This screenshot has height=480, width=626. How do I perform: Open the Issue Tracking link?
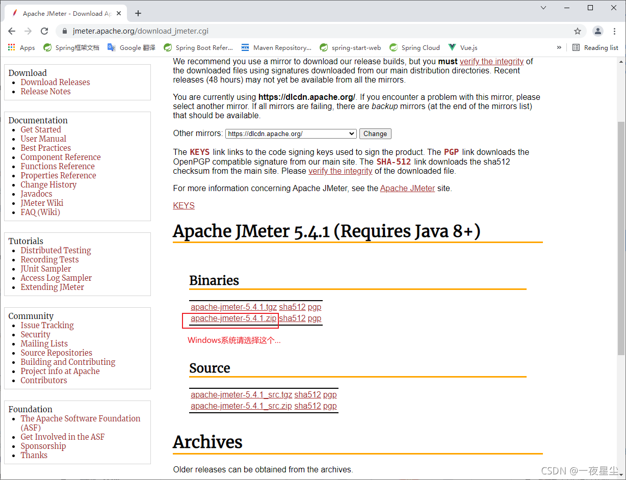pos(47,325)
